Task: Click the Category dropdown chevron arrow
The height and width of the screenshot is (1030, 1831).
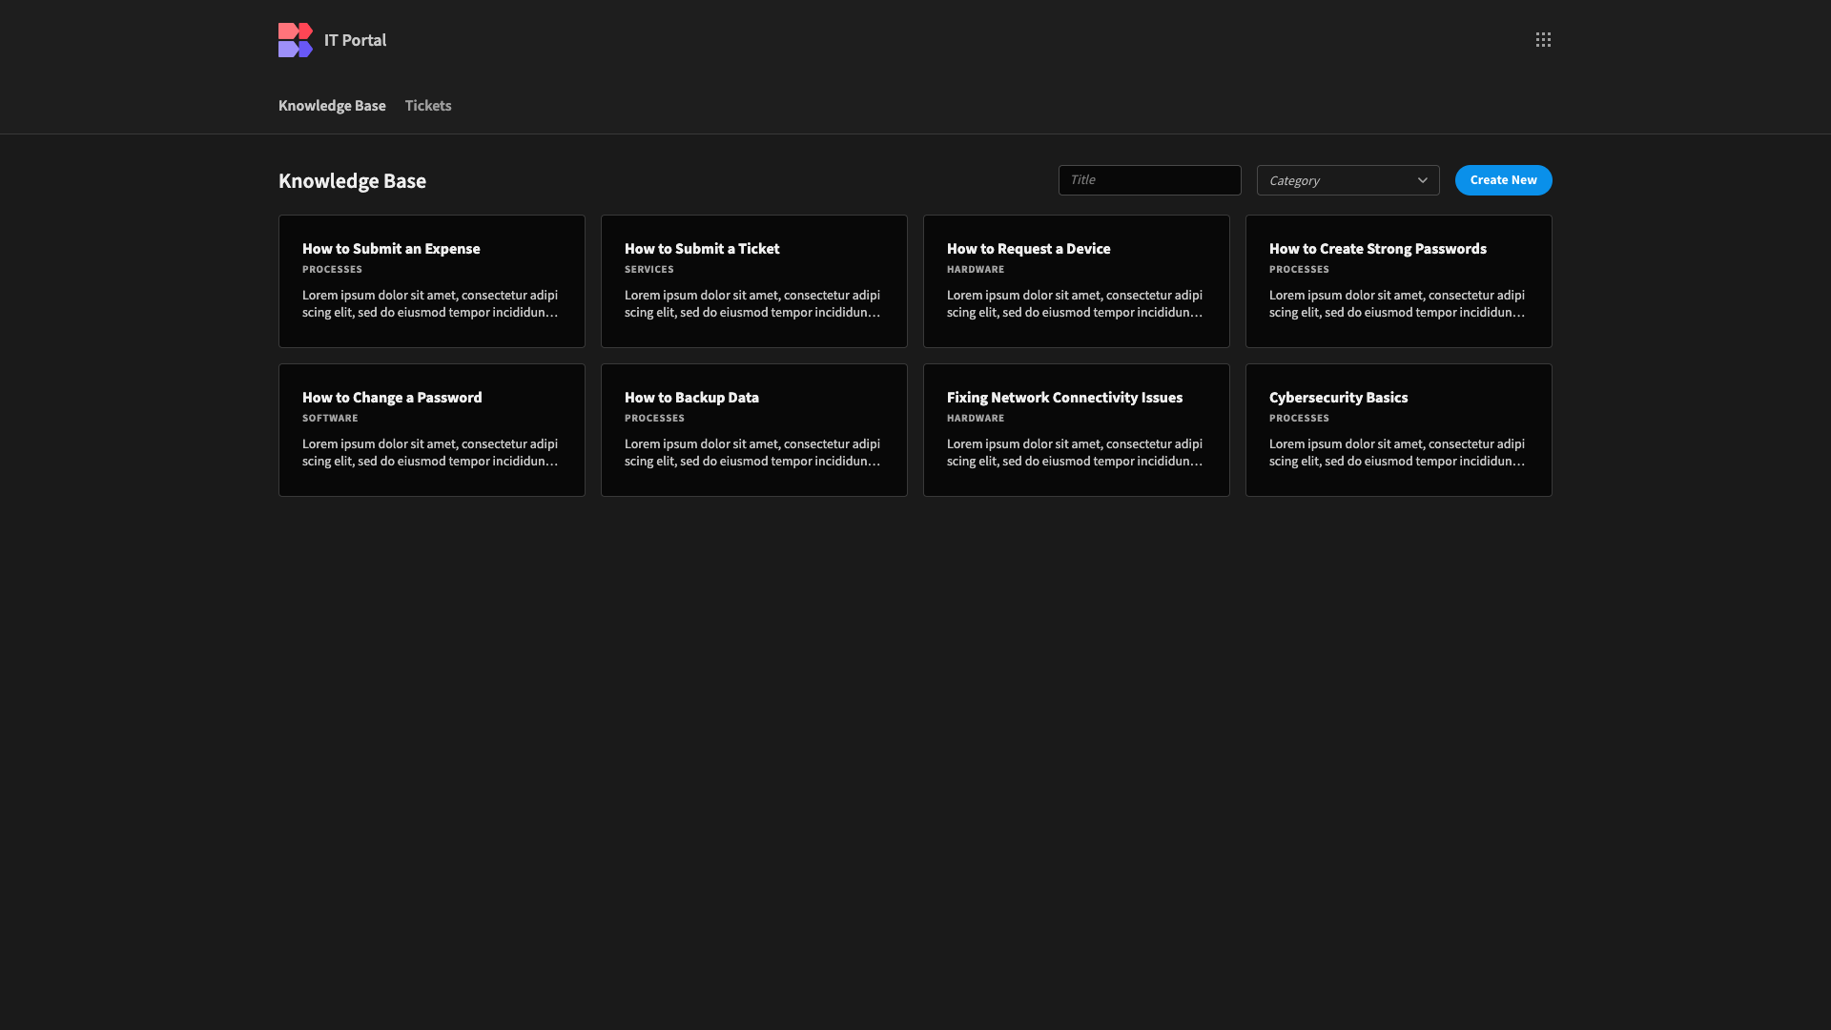Action: (x=1422, y=179)
